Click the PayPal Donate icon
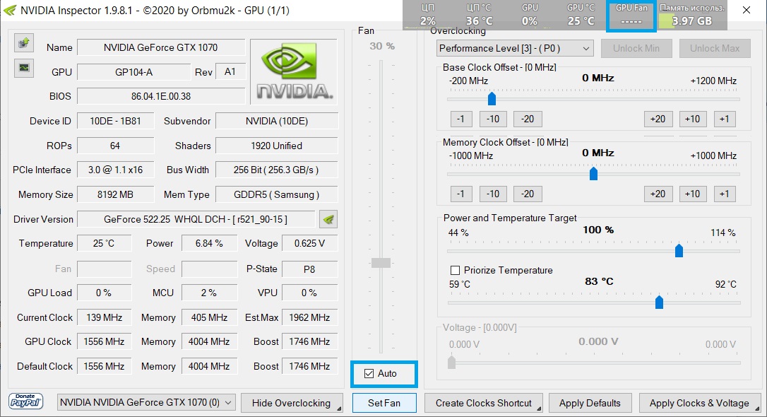Image resolution: width=767 pixels, height=417 pixels. pos(26,401)
